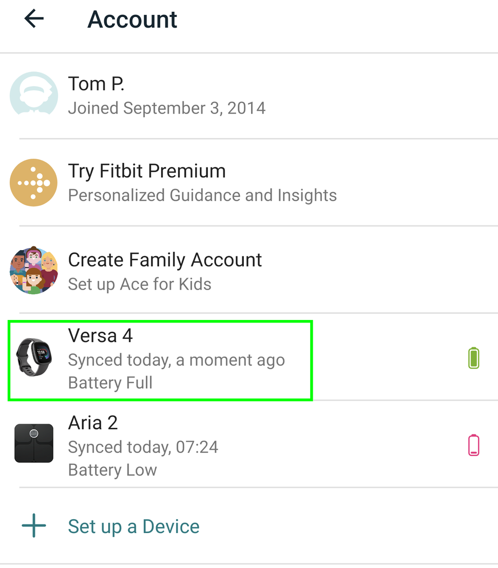The height and width of the screenshot is (568, 498).
Task: Tap the Joined September 3, 2014 text
Action: 166,108
